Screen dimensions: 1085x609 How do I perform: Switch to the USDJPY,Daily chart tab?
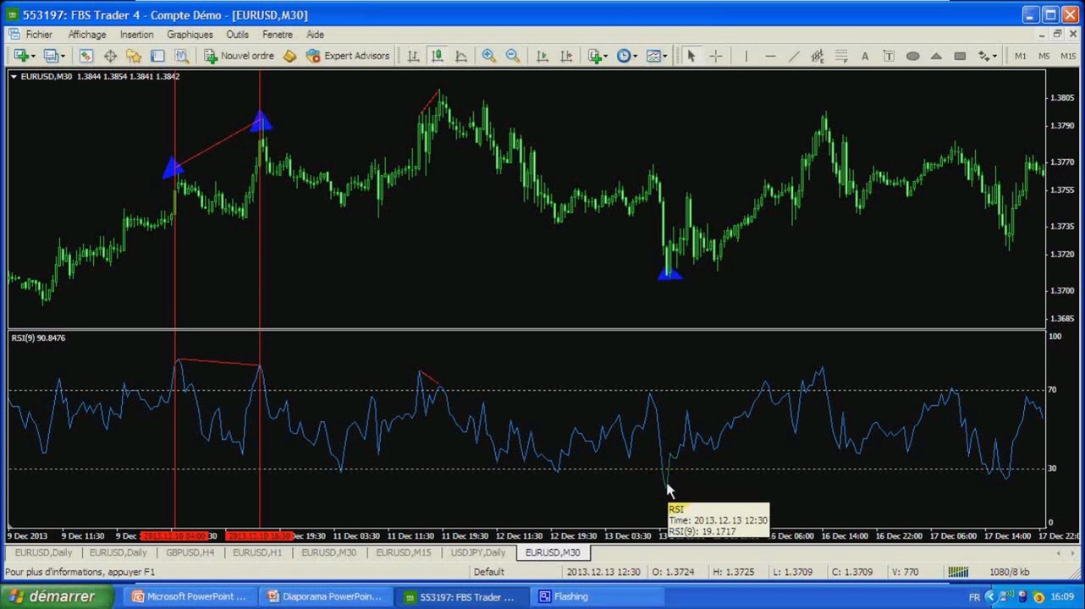pyautogui.click(x=477, y=552)
